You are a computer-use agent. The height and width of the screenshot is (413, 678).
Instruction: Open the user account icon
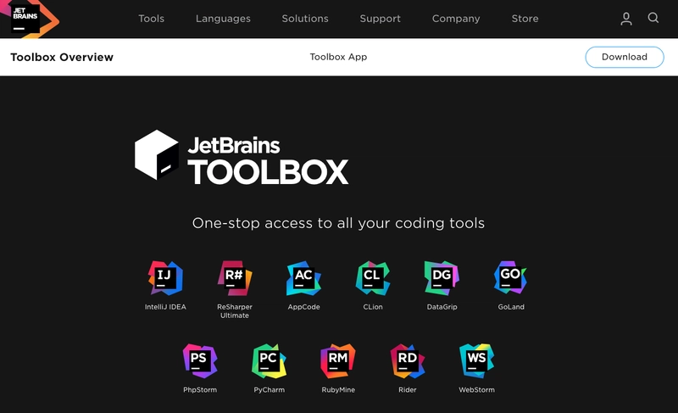[x=626, y=19]
